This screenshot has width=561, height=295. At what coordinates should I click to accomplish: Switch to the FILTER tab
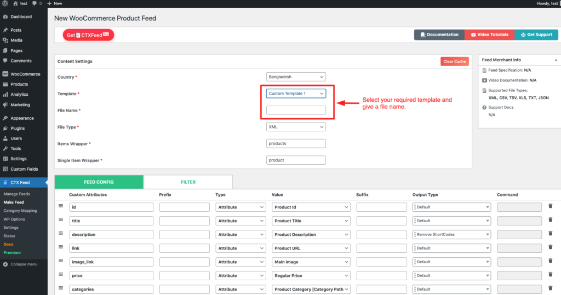pyautogui.click(x=188, y=182)
